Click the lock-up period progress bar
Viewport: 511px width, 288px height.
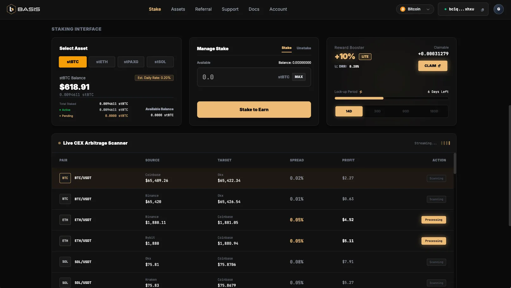391,98
